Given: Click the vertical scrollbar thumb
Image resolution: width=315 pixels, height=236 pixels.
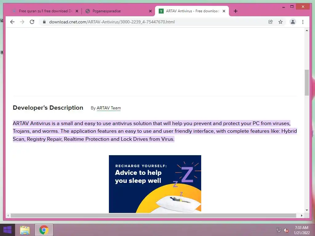Looking at the screenshot, I should point(307,82).
